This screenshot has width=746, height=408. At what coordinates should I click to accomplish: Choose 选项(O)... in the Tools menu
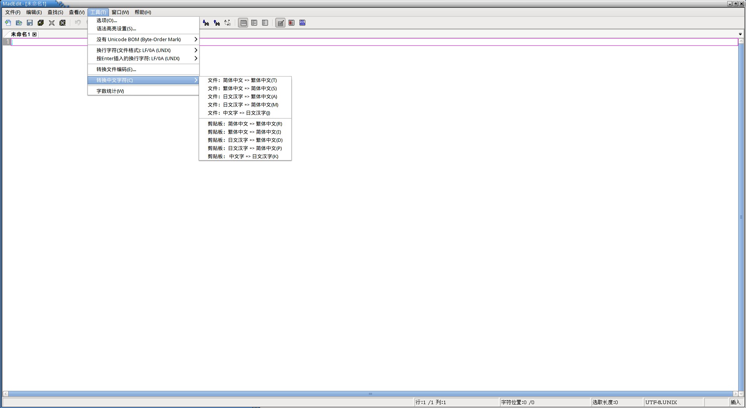point(144,21)
